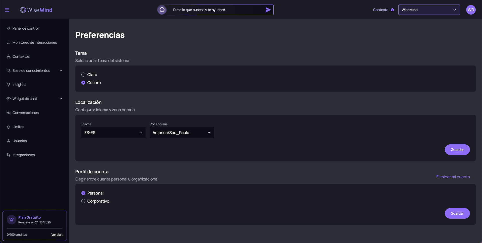Open the WD user avatar menu
Screen dimensions: 482x243
[x=471, y=10]
